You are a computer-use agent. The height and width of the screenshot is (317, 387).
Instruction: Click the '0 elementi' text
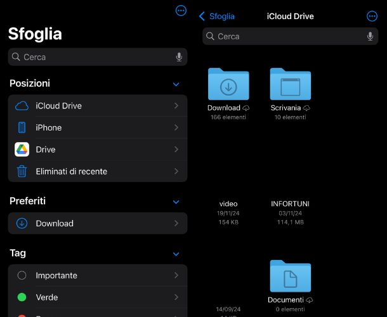click(291, 309)
